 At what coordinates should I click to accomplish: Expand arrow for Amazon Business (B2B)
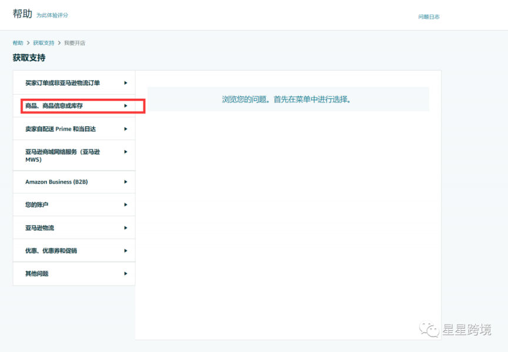coord(126,182)
